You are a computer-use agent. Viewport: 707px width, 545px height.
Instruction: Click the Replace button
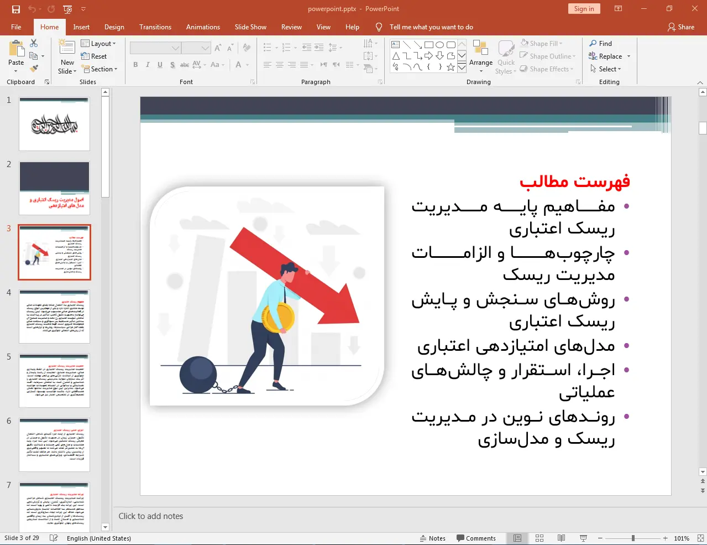[x=606, y=56]
